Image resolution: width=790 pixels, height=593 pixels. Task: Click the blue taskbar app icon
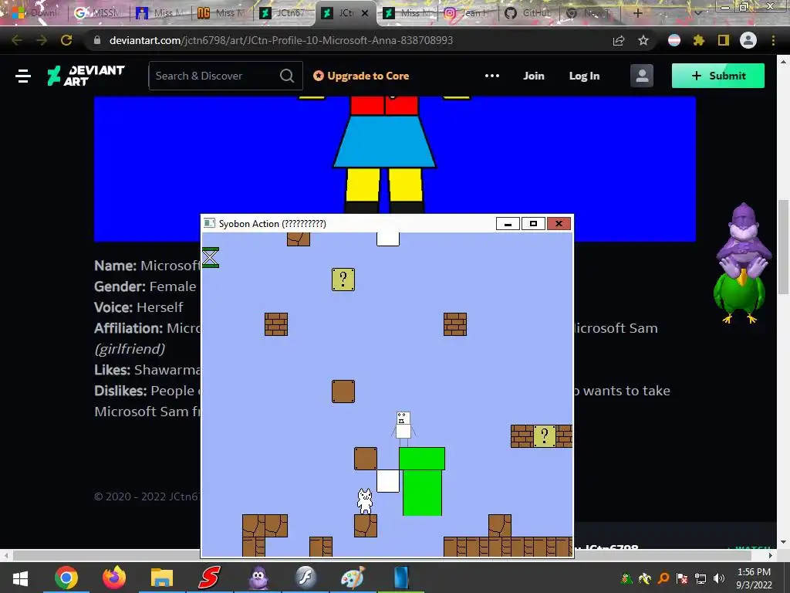(401, 578)
